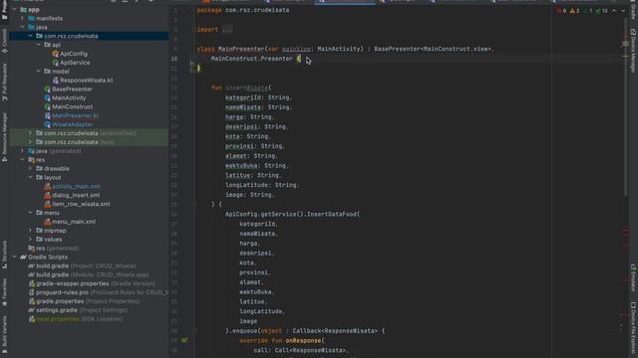Collapse the app module node
The image size is (638, 358).
[14, 9]
